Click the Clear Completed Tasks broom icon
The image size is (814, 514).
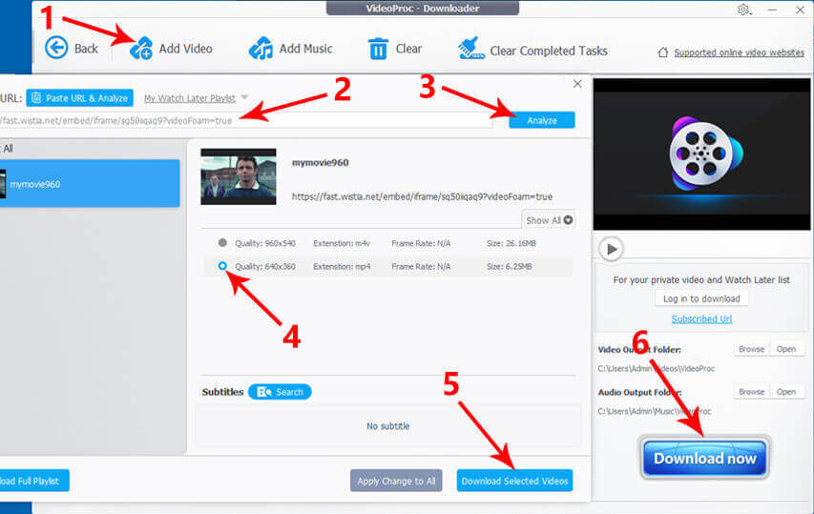tap(470, 49)
